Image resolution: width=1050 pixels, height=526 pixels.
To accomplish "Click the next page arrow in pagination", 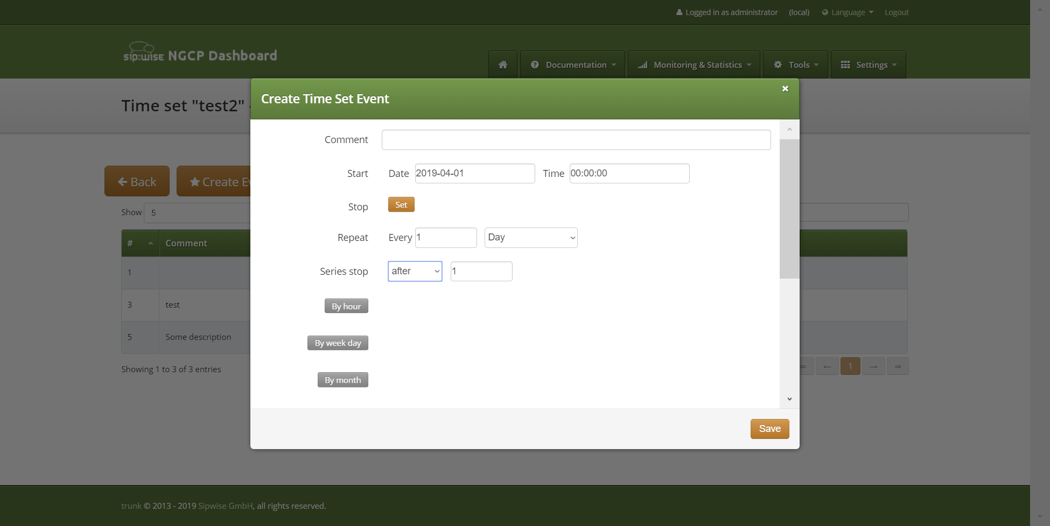I will click(873, 366).
